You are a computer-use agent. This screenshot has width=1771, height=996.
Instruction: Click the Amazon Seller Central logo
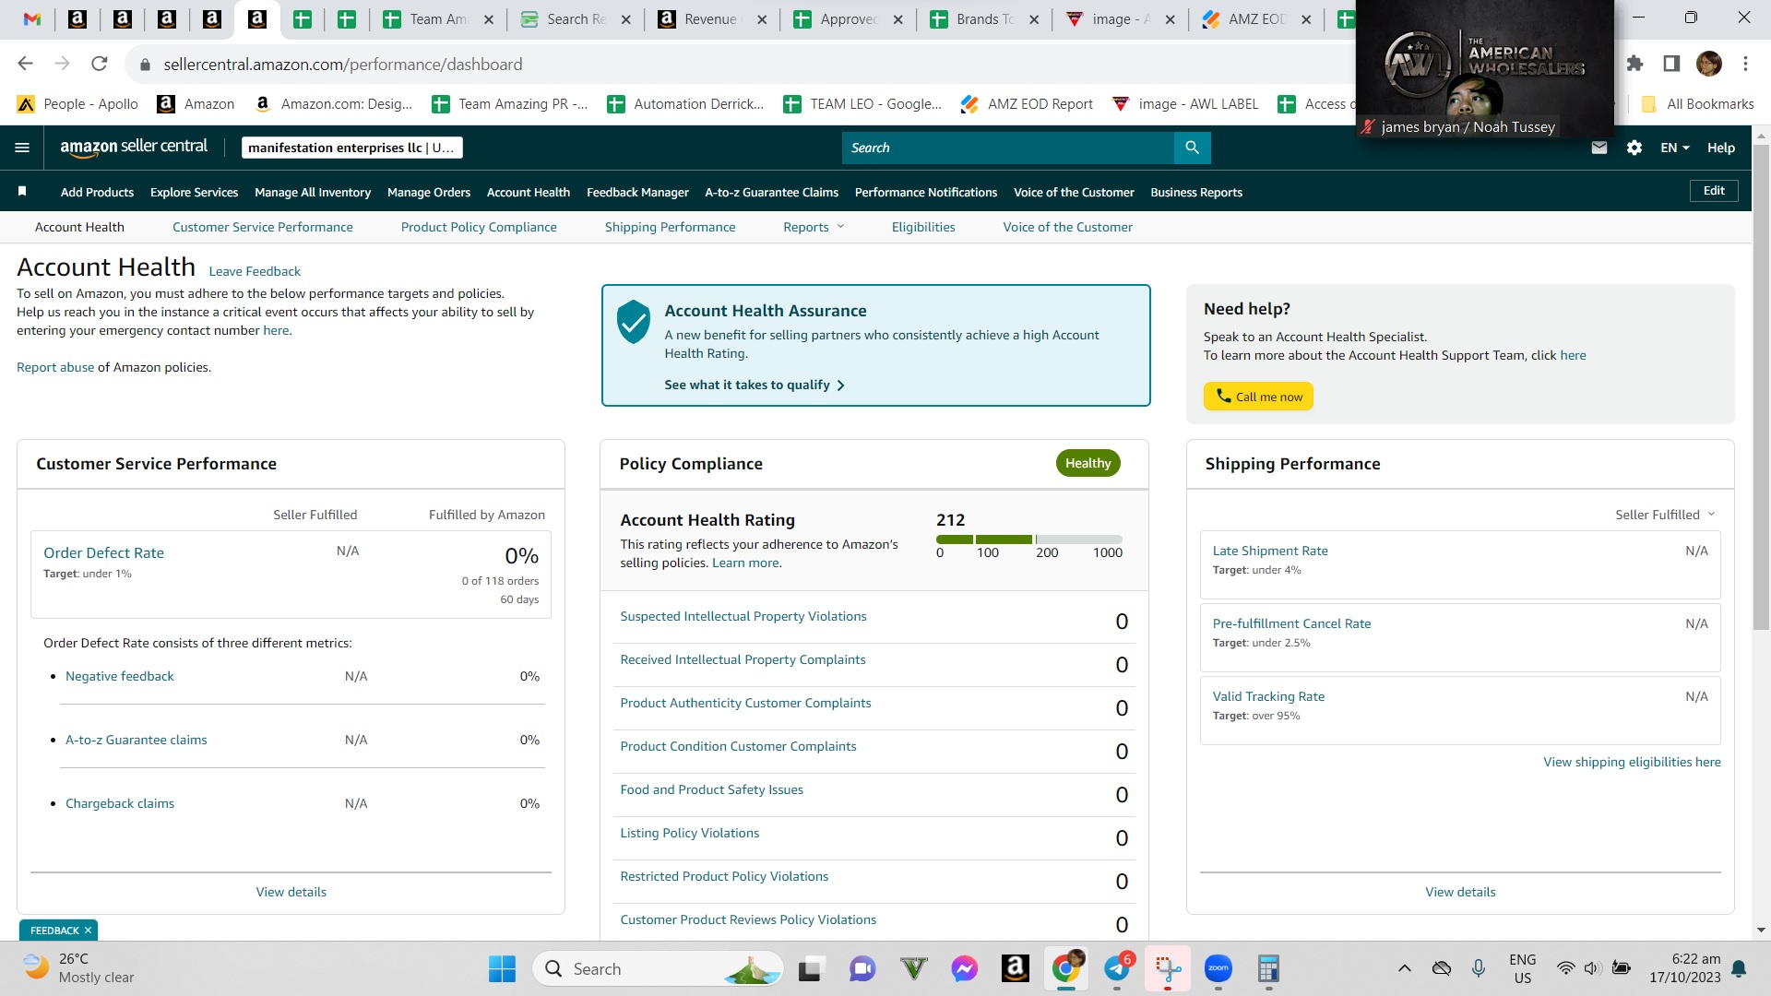pyautogui.click(x=134, y=148)
